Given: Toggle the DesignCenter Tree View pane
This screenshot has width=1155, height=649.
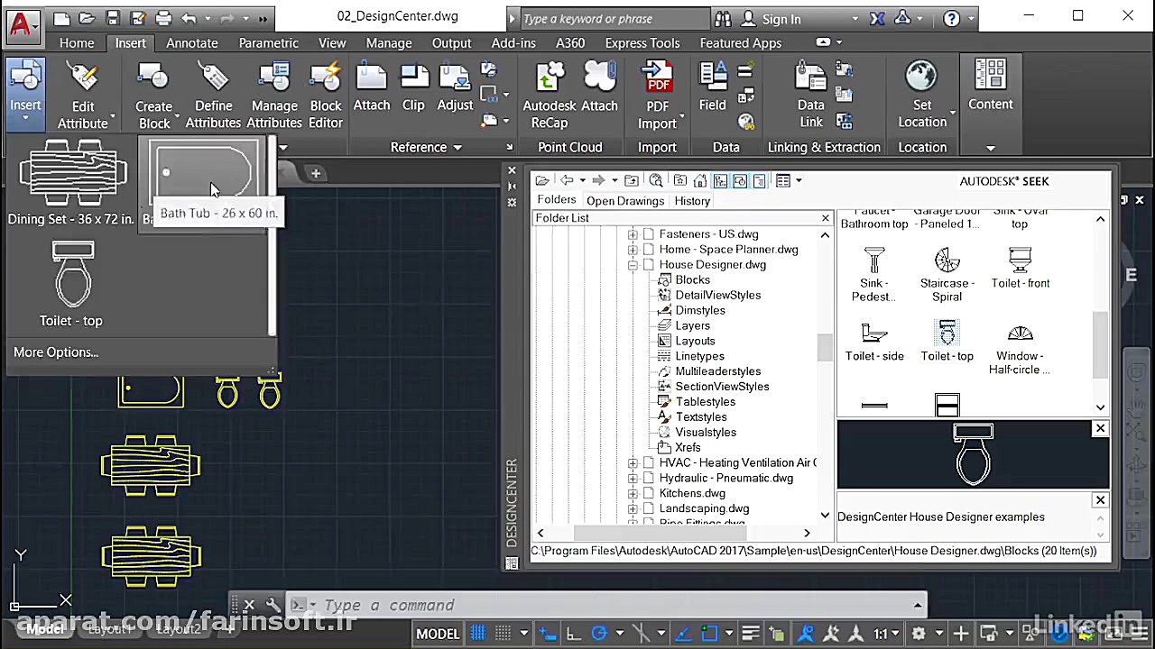Looking at the screenshot, I should point(720,181).
